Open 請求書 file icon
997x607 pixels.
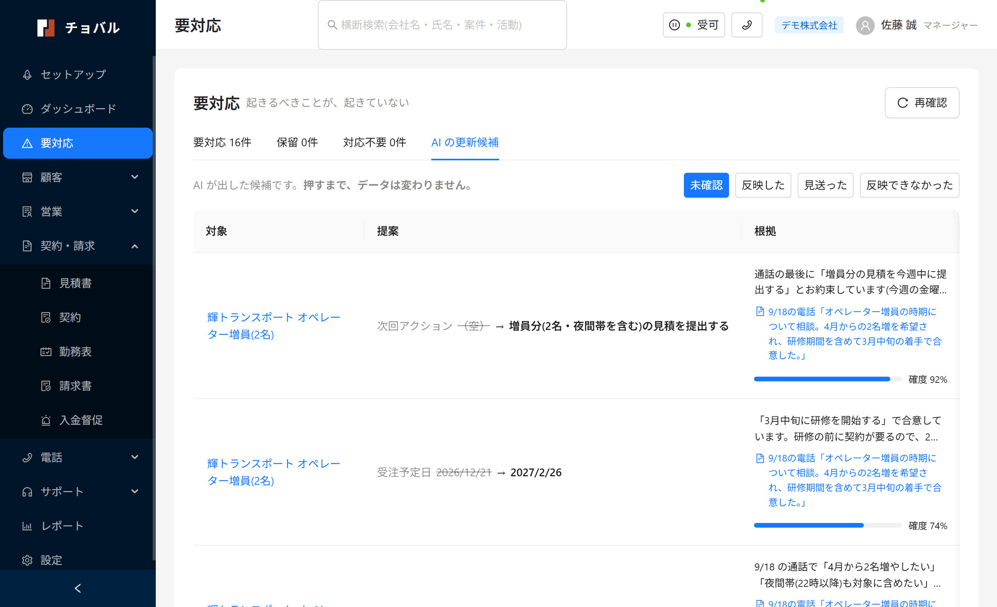(46, 386)
